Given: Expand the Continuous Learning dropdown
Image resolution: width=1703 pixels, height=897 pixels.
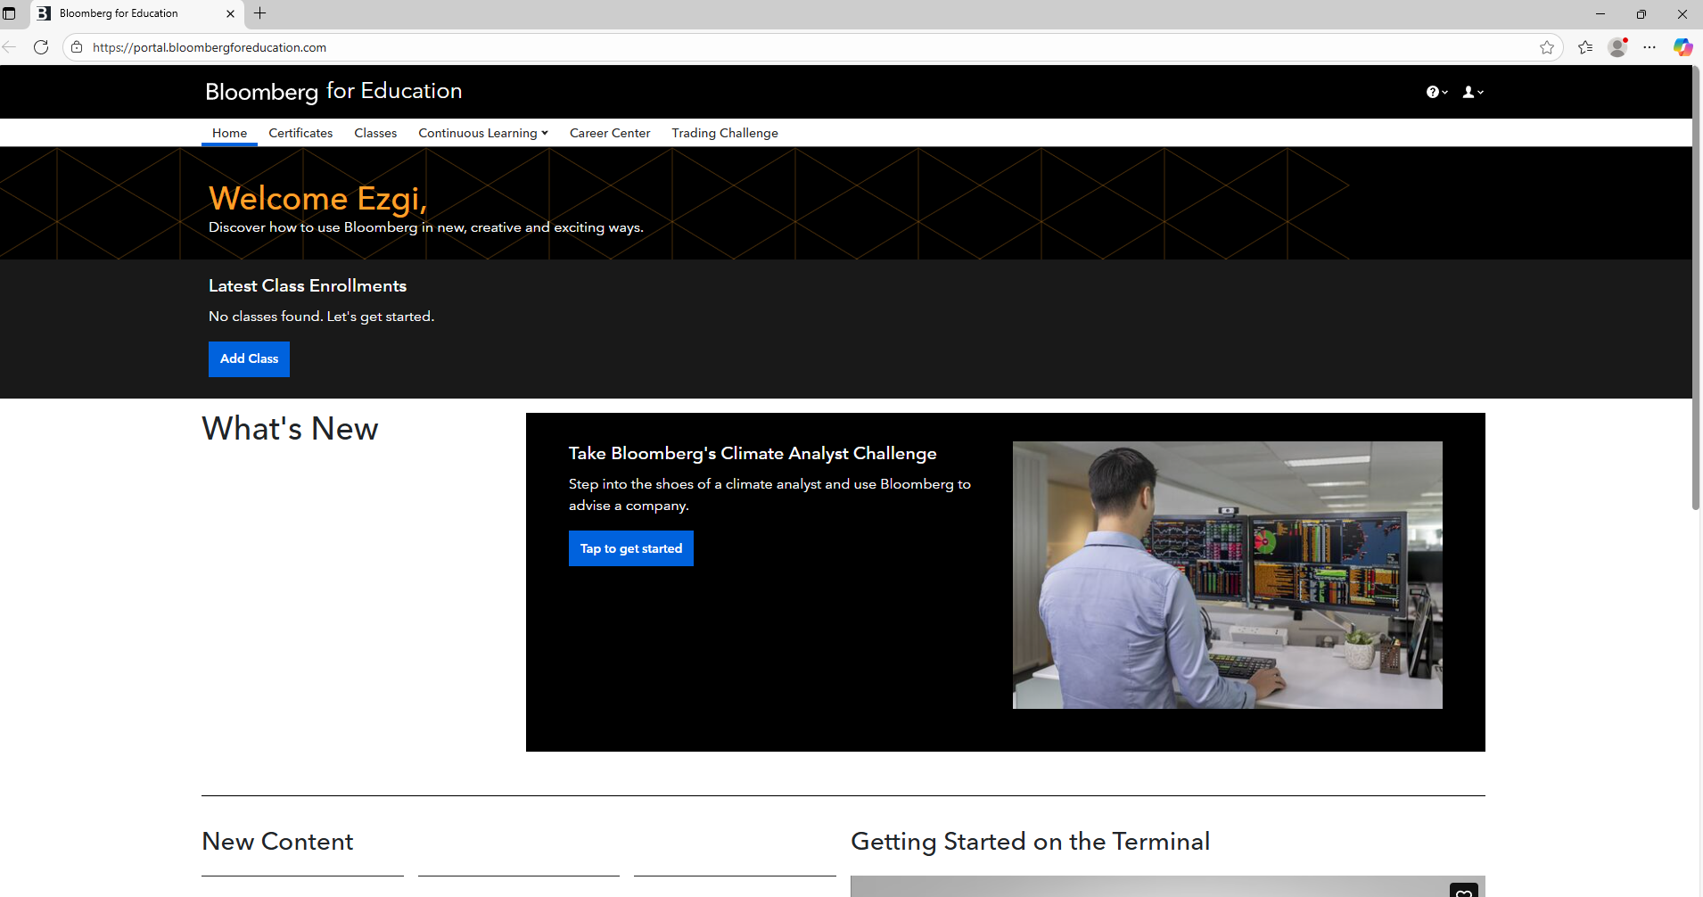Looking at the screenshot, I should tap(483, 133).
